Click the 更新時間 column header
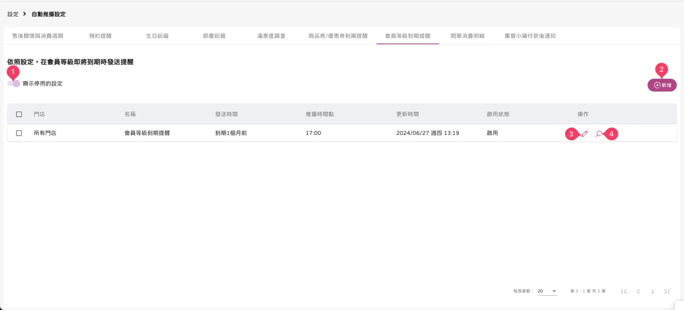Image resolution: width=684 pixels, height=310 pixels. pyautogui.click(x=408, y=115)
